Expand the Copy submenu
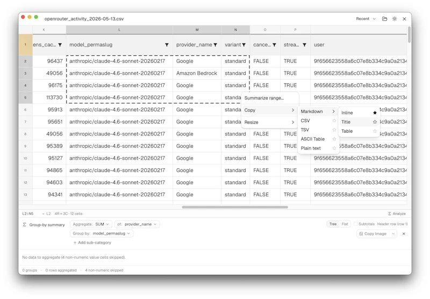Image resolution: width=430 pixels, height=299 pixels. (269, 110)
